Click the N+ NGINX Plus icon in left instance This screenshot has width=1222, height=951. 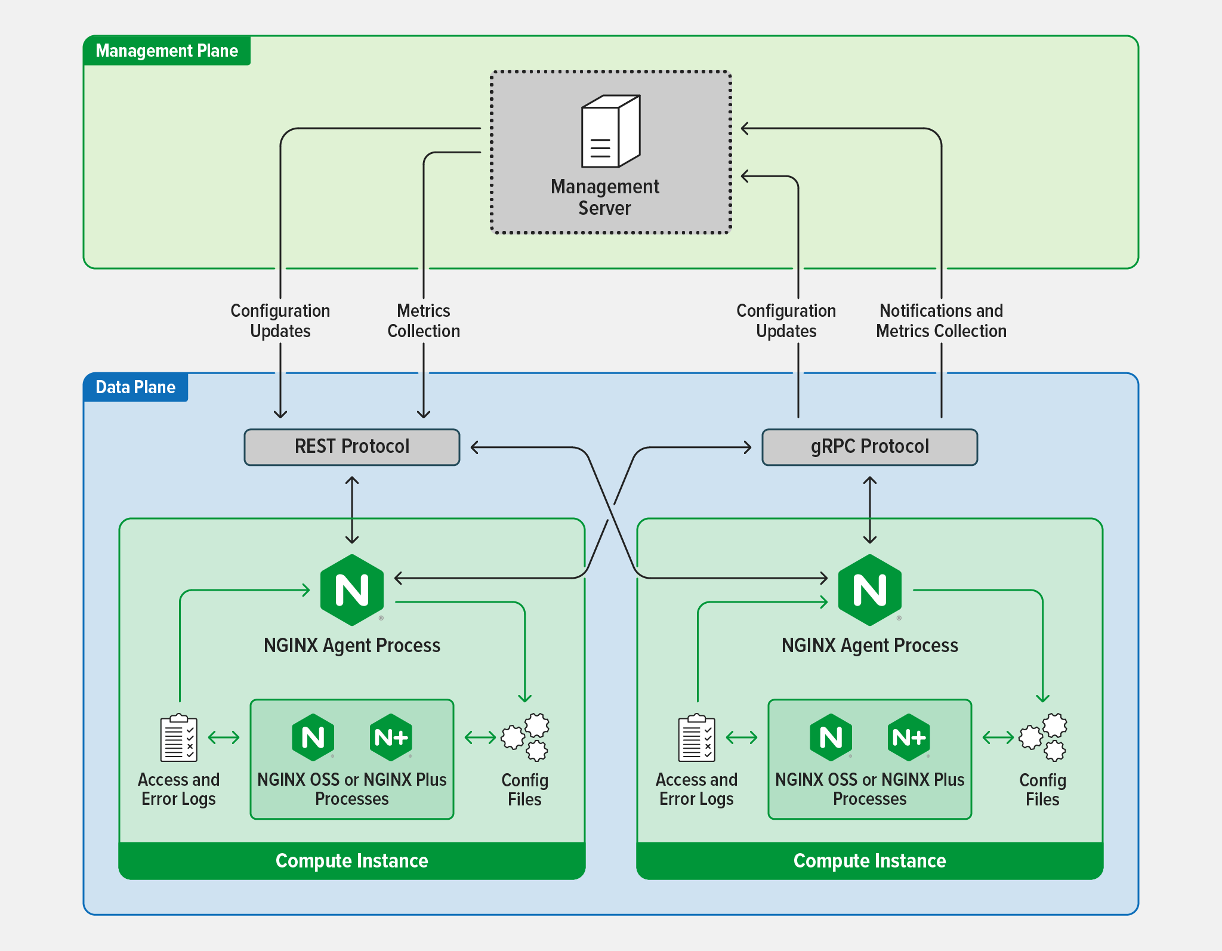coord(391,738)
